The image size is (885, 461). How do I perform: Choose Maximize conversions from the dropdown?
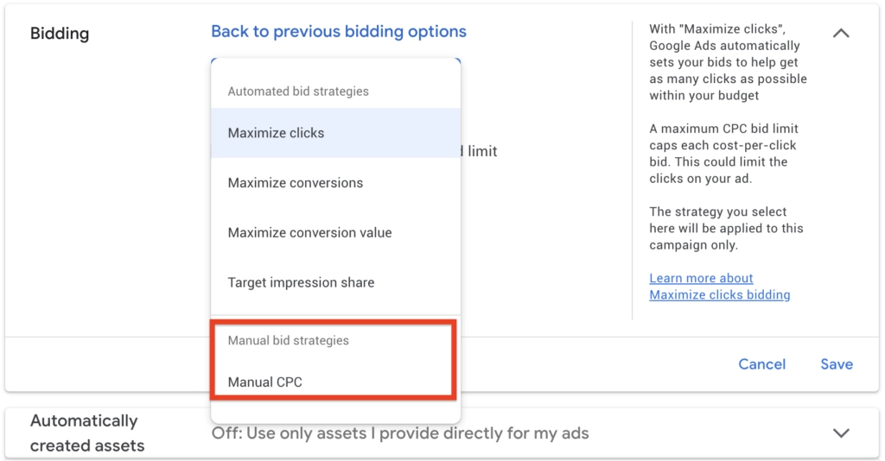point(296,183)
